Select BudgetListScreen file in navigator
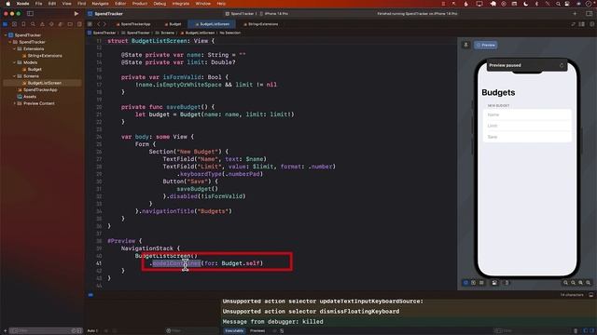Image resolution: width=597 pixels, height=335 pixels. (x=42, y=83)
